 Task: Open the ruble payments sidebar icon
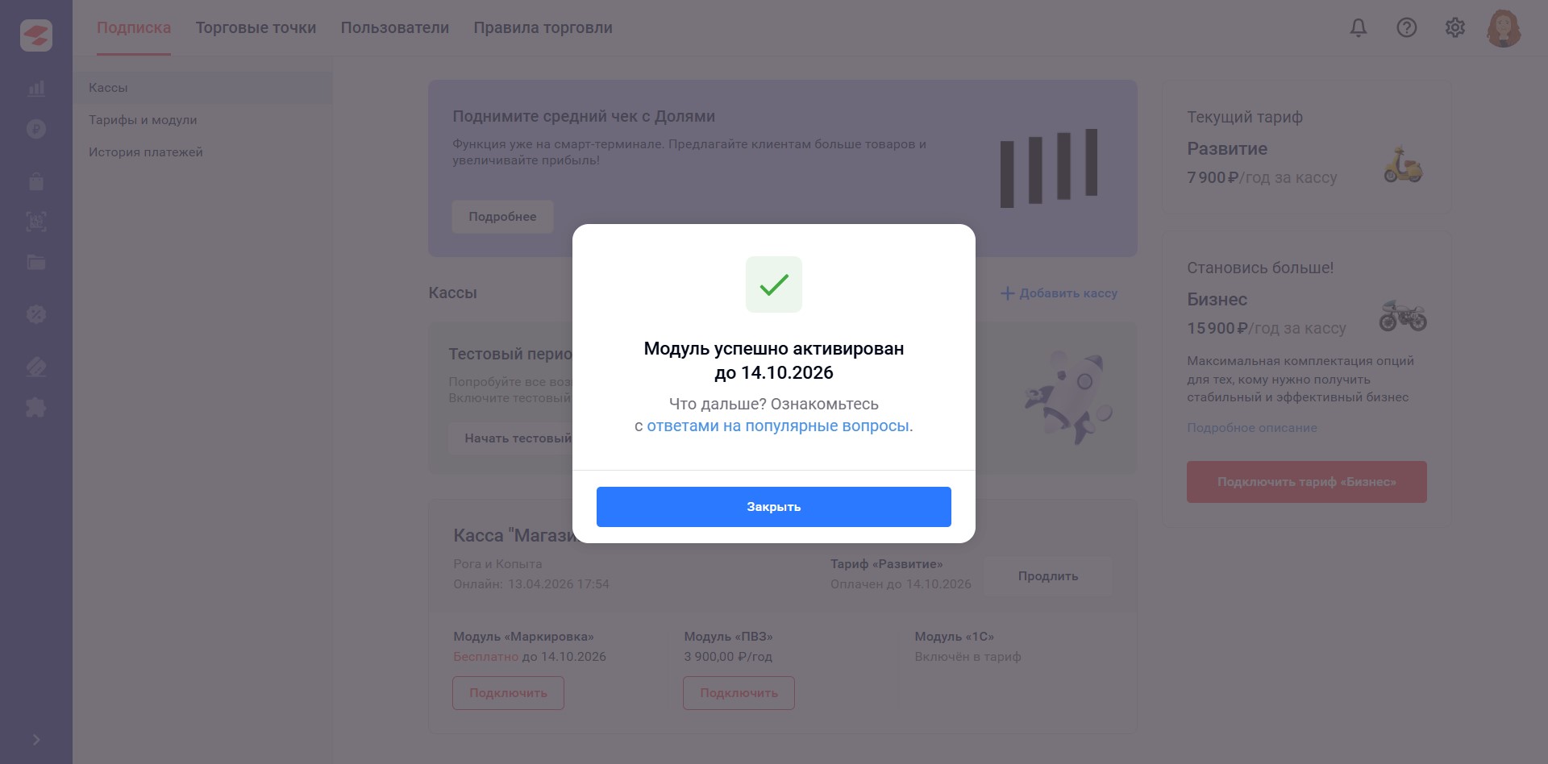[36, 129]
